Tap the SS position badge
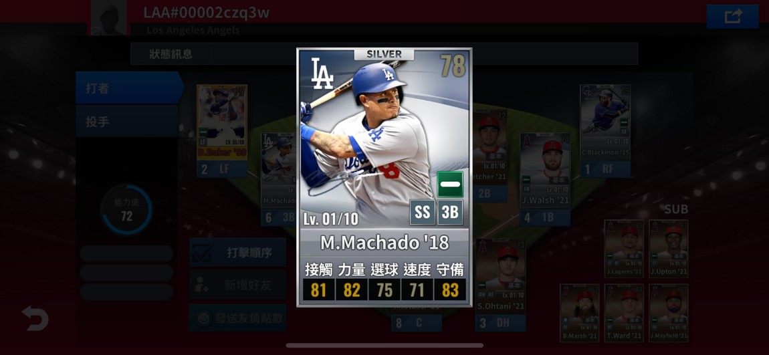 tap(422, 213)
